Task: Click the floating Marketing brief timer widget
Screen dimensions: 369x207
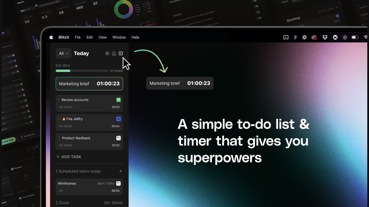Action: click(x=180, y=83)
